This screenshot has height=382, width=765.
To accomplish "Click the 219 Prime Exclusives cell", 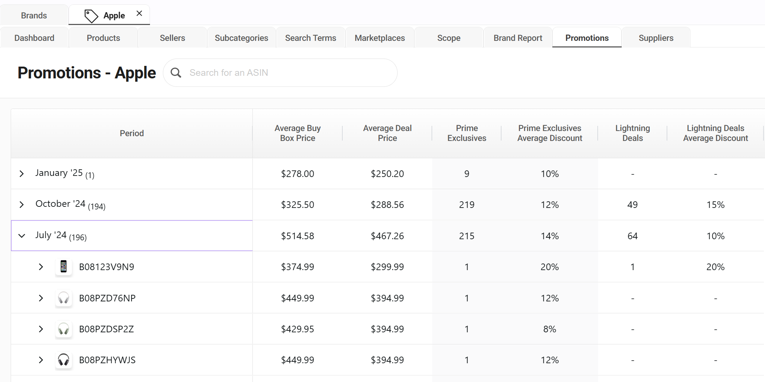I will (467, 205).
